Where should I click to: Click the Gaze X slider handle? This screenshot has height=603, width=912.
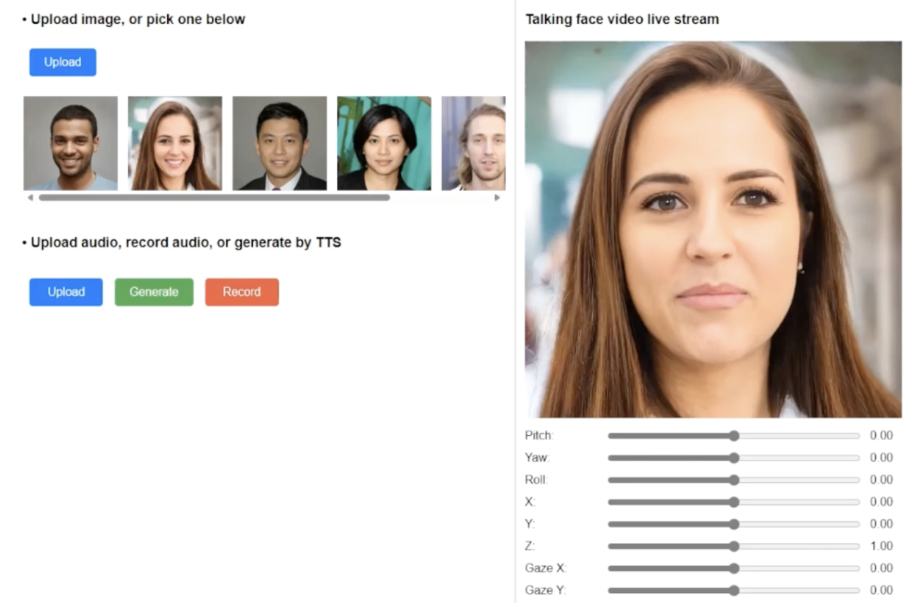point(734,568)
